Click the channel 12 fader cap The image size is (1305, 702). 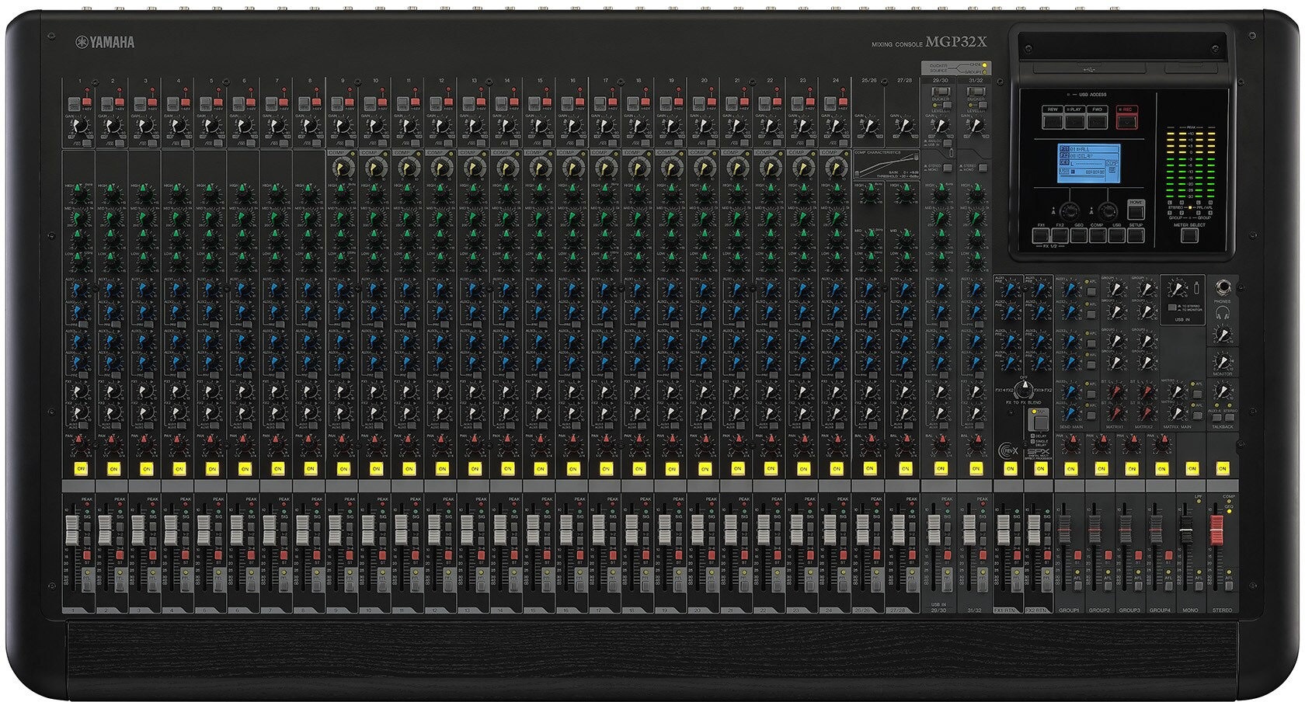(x=433, y=530)
